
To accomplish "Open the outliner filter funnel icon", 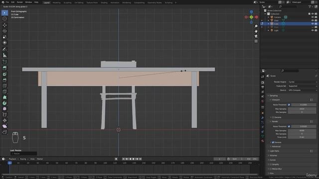I will (310, 6).
